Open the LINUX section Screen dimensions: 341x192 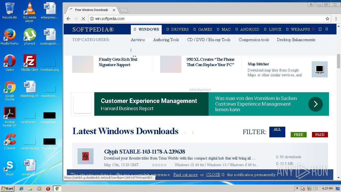tap(273, 29)
